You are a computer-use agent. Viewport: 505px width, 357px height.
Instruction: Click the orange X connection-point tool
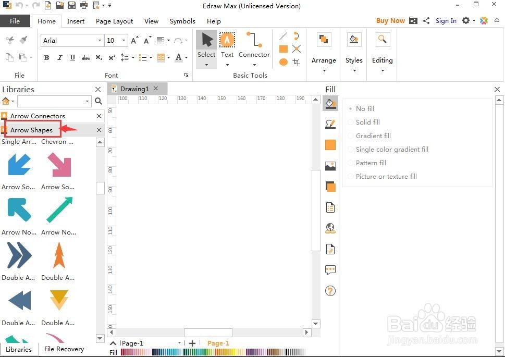297,48
